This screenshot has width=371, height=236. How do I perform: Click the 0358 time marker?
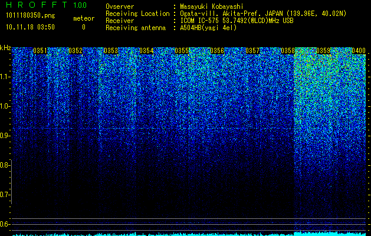(288, 51)
